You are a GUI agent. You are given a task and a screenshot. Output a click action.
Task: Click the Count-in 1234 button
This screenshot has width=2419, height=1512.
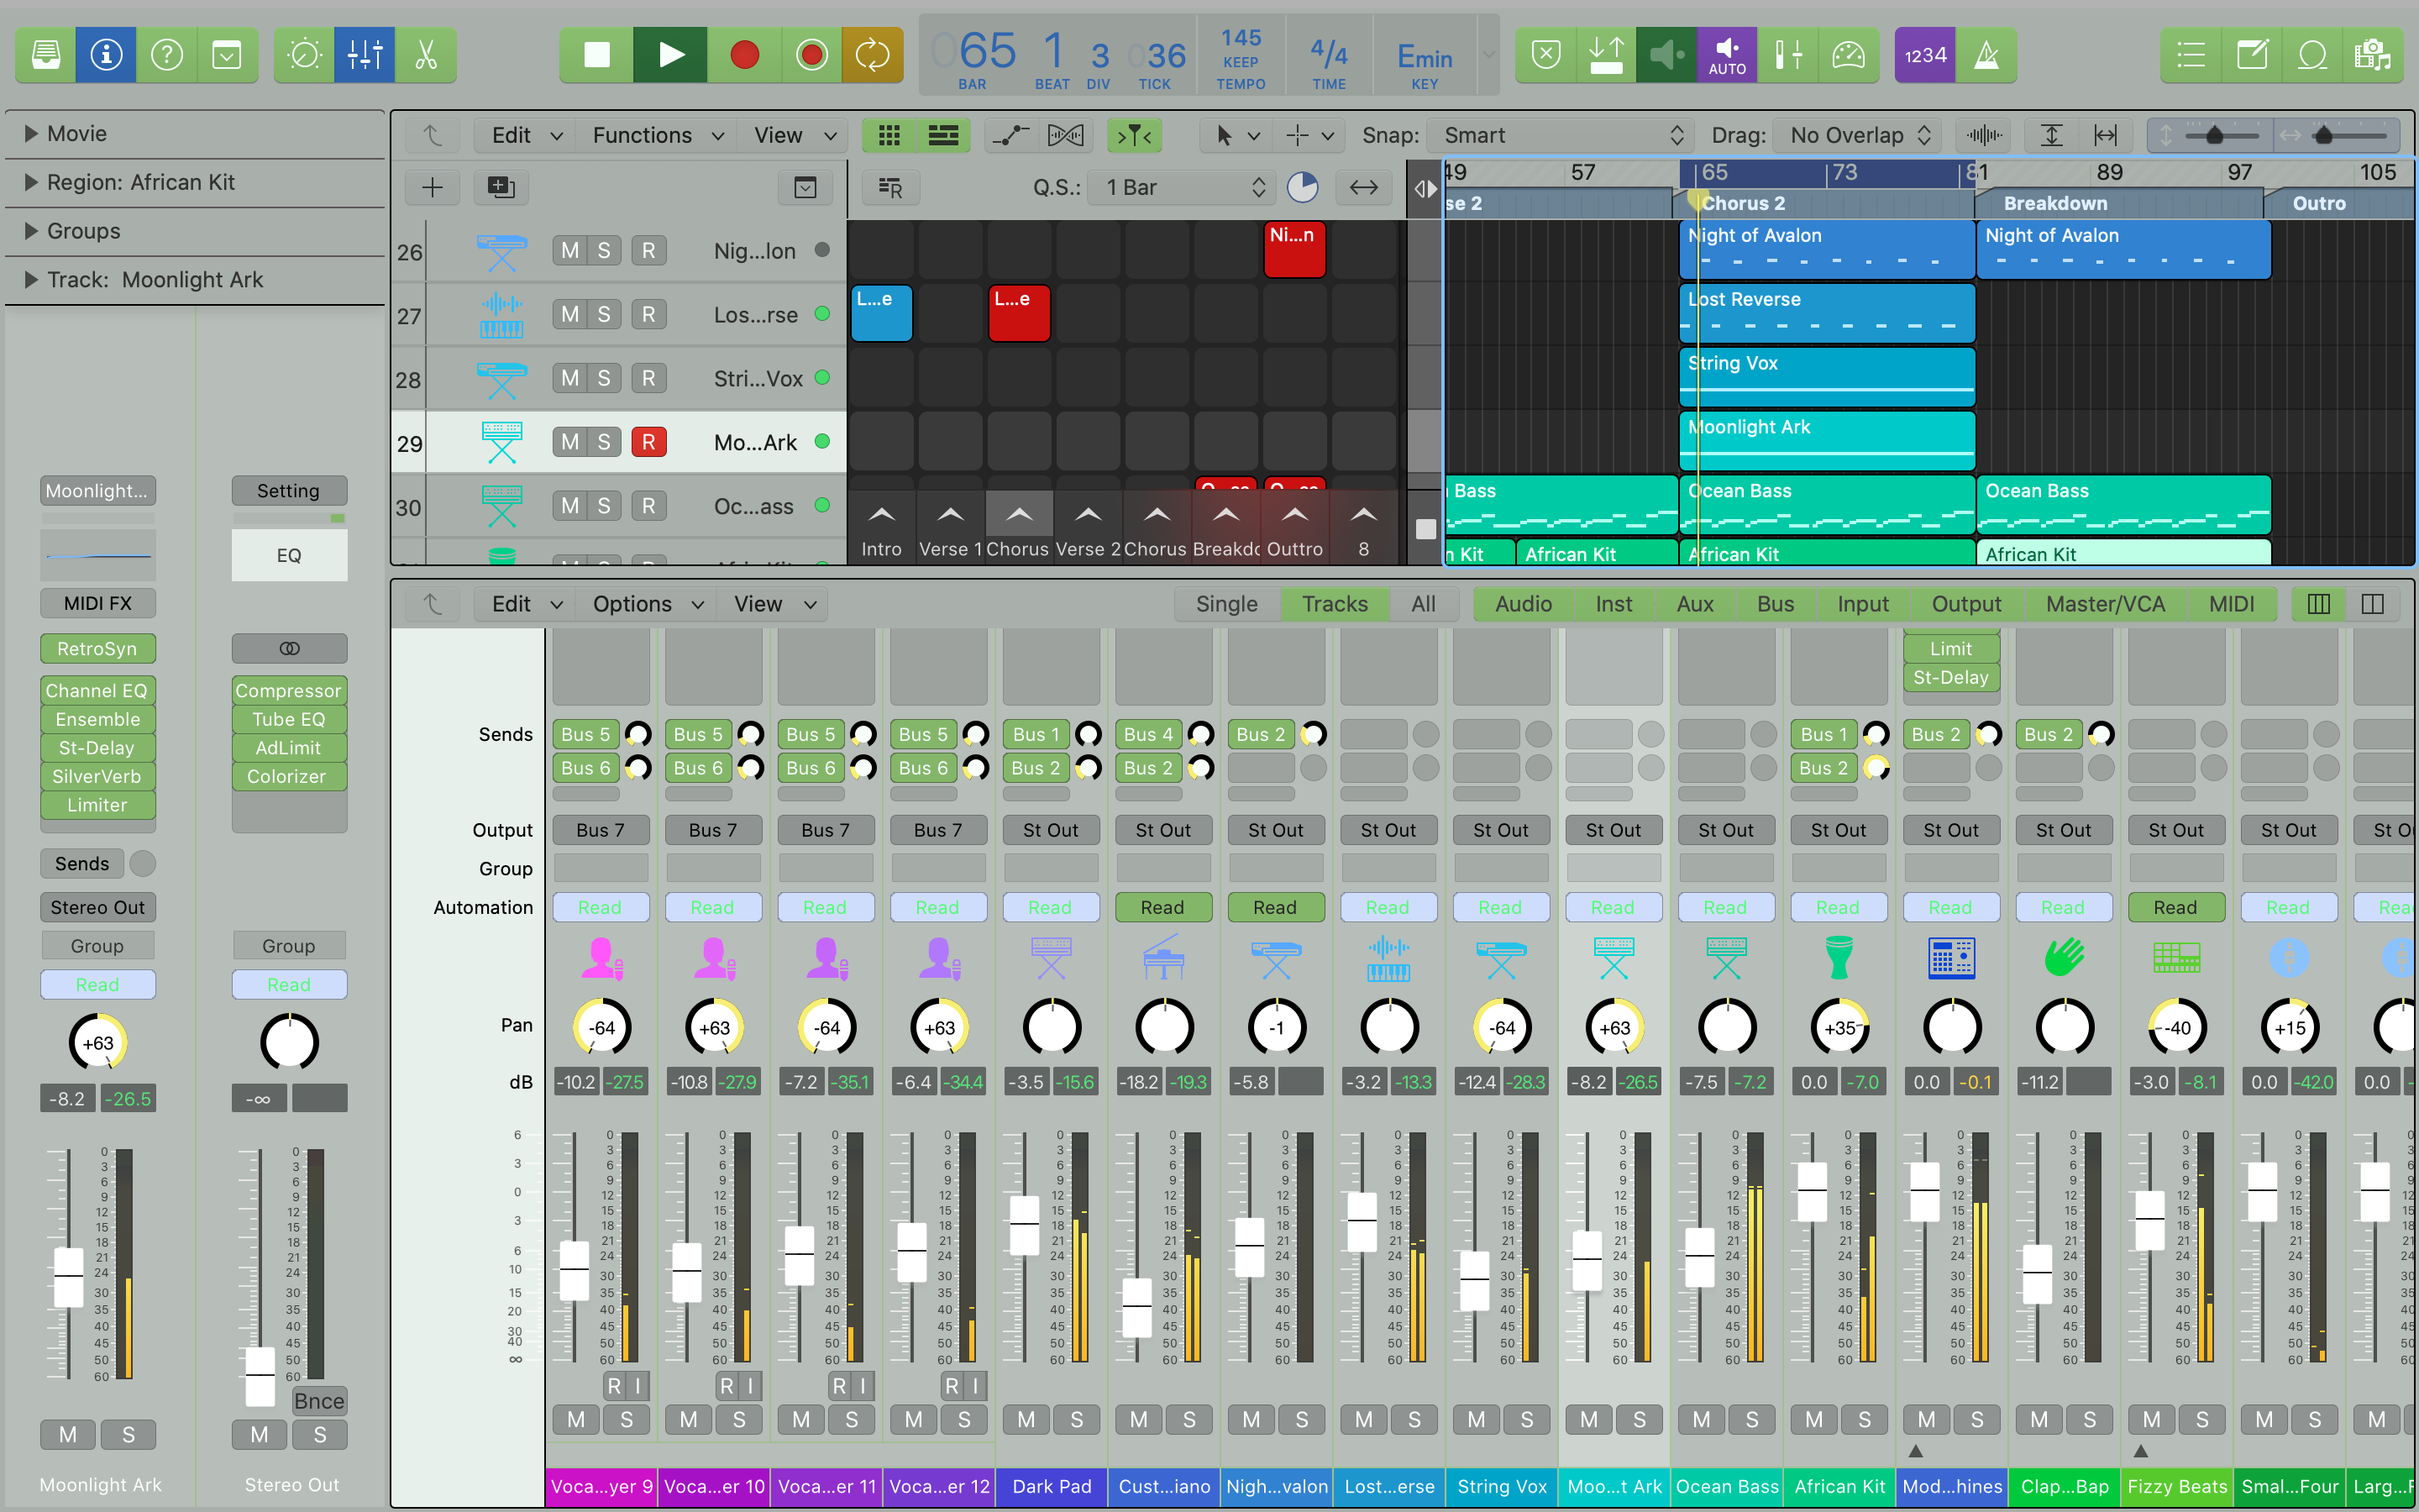pos(1924,55)
